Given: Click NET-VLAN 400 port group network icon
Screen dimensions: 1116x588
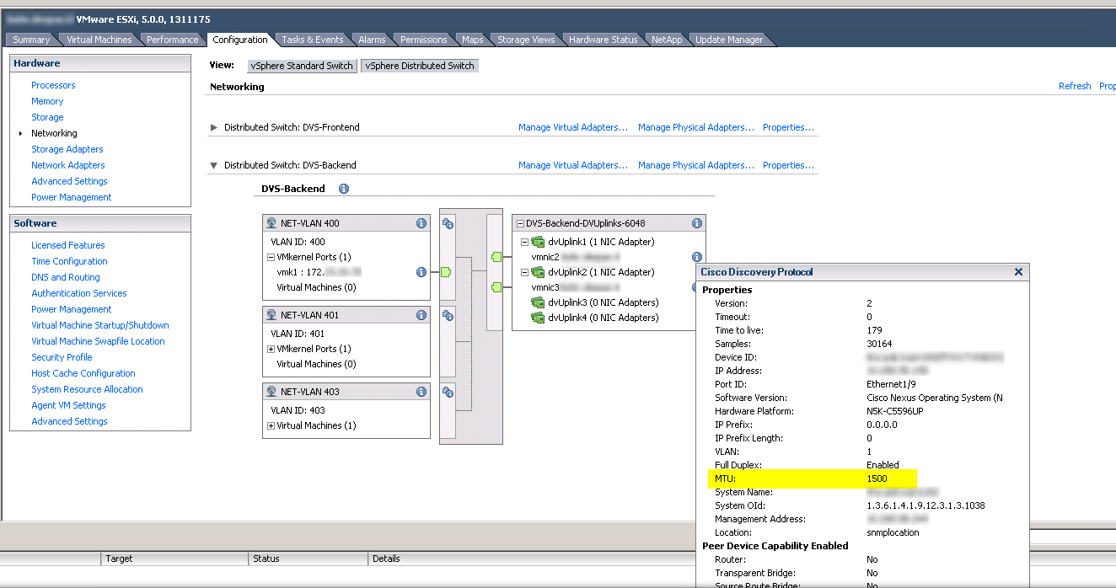Looking at the screenshot, I should (x=271, y=223).
